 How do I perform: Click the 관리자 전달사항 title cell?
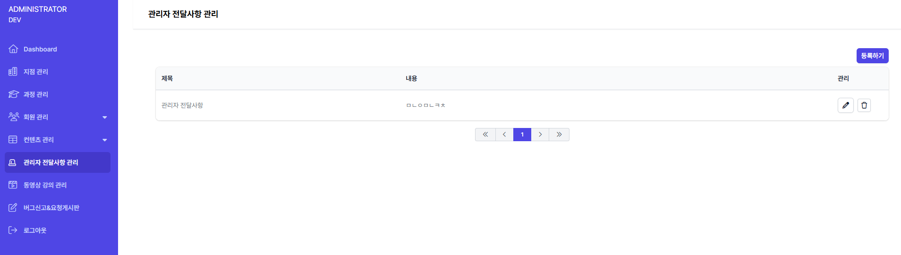[x=182, y=105]
